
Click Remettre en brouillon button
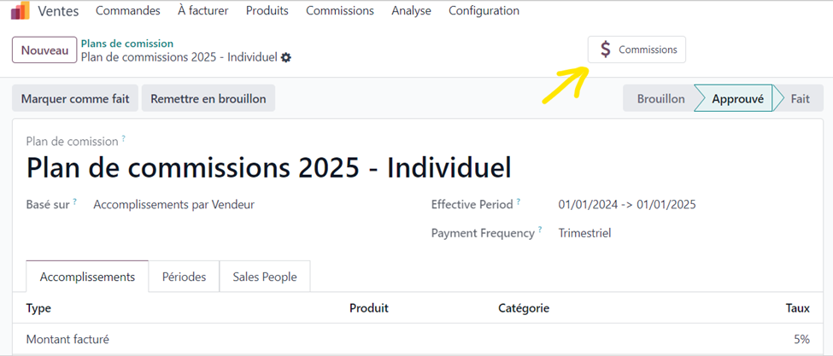point(208,99)
